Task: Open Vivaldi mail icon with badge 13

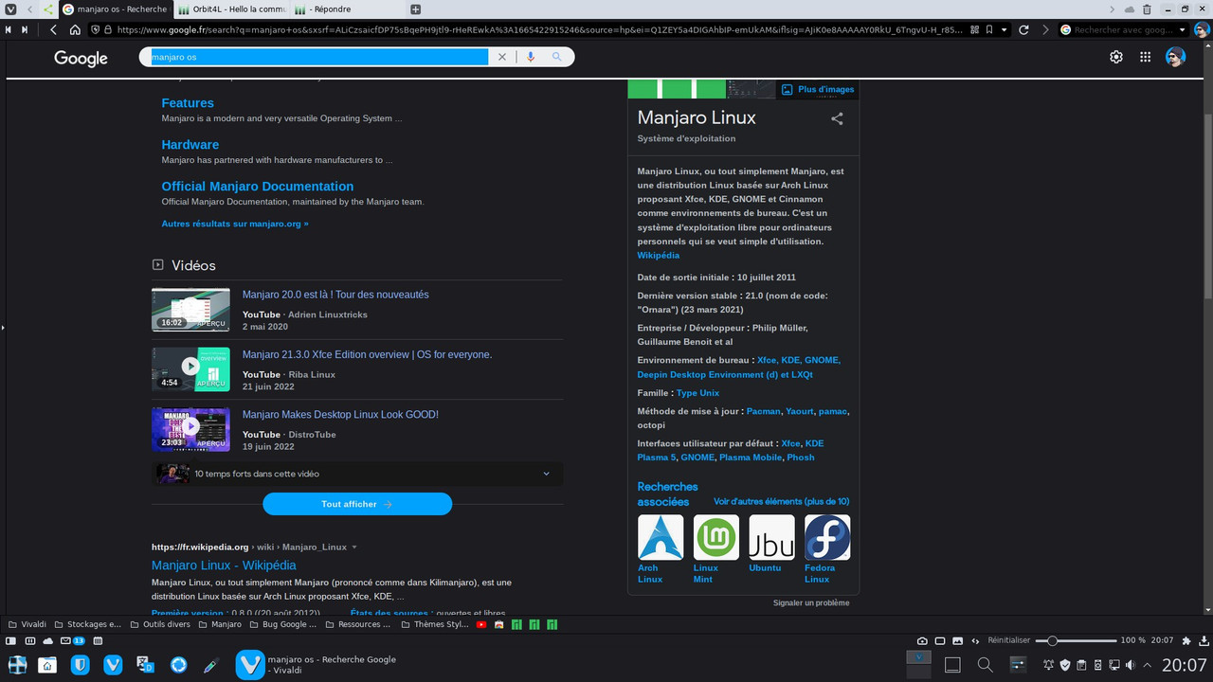Action: (74, 641)
